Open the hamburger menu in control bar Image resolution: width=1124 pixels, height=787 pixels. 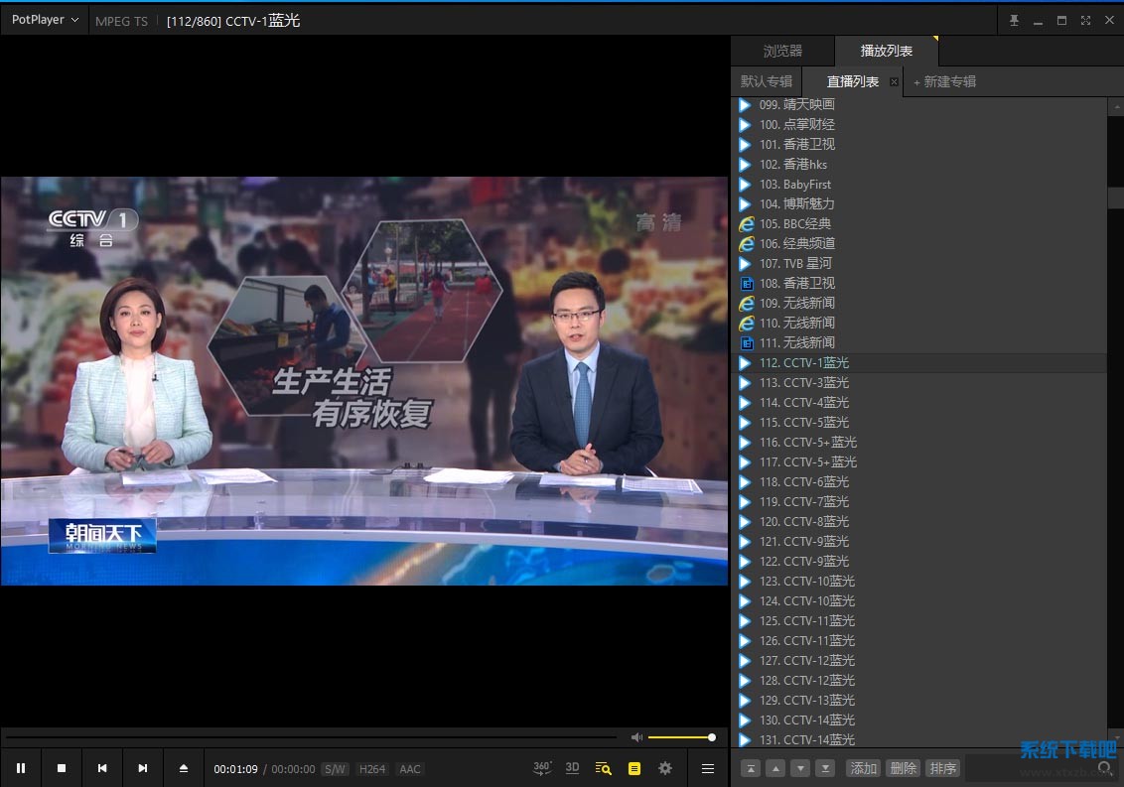click(x=708, y=768)
